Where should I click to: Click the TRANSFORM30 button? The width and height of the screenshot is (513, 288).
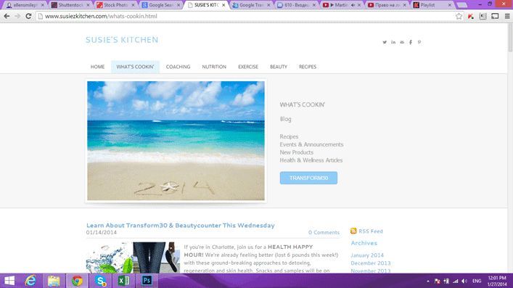tap(308, 178)
